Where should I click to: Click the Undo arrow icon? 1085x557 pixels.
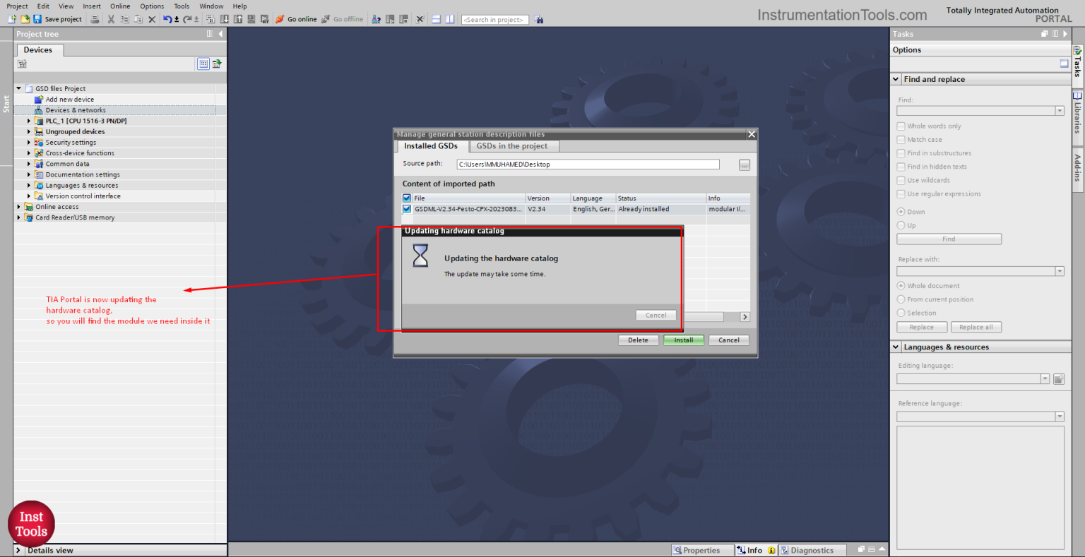click(167, 19)
